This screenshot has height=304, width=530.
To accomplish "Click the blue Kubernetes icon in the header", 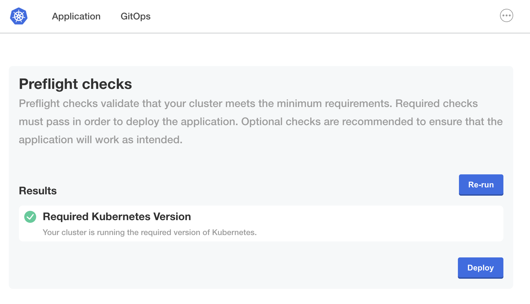I will point(19,16).
